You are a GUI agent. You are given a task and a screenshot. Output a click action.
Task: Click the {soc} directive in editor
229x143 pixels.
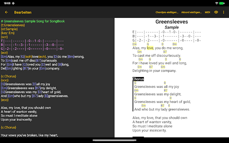coord(5,80)
